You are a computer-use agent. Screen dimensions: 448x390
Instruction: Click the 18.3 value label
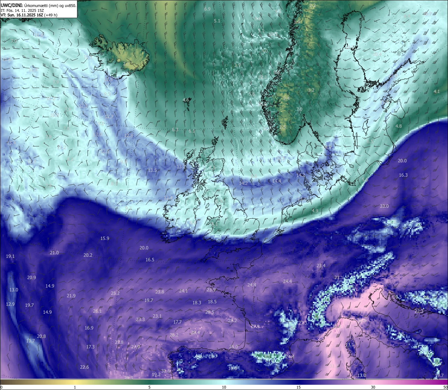pos(197,303)
